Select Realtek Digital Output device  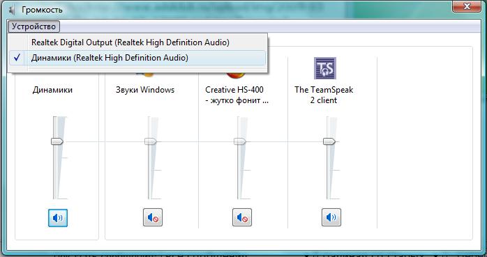coord(137,42)
